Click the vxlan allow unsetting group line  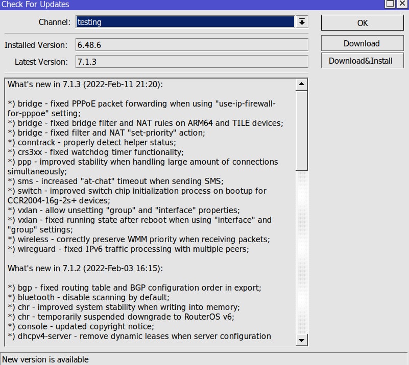124,210
